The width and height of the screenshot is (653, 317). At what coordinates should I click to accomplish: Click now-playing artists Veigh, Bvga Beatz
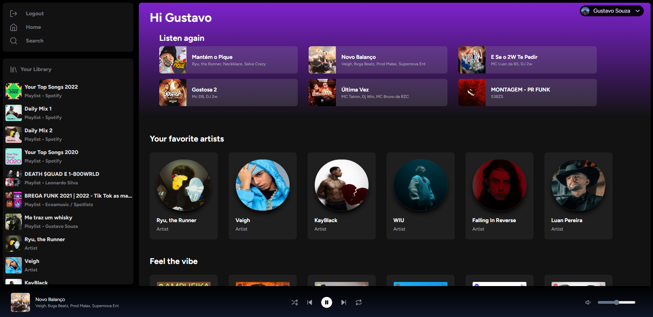tap(77, 306)
